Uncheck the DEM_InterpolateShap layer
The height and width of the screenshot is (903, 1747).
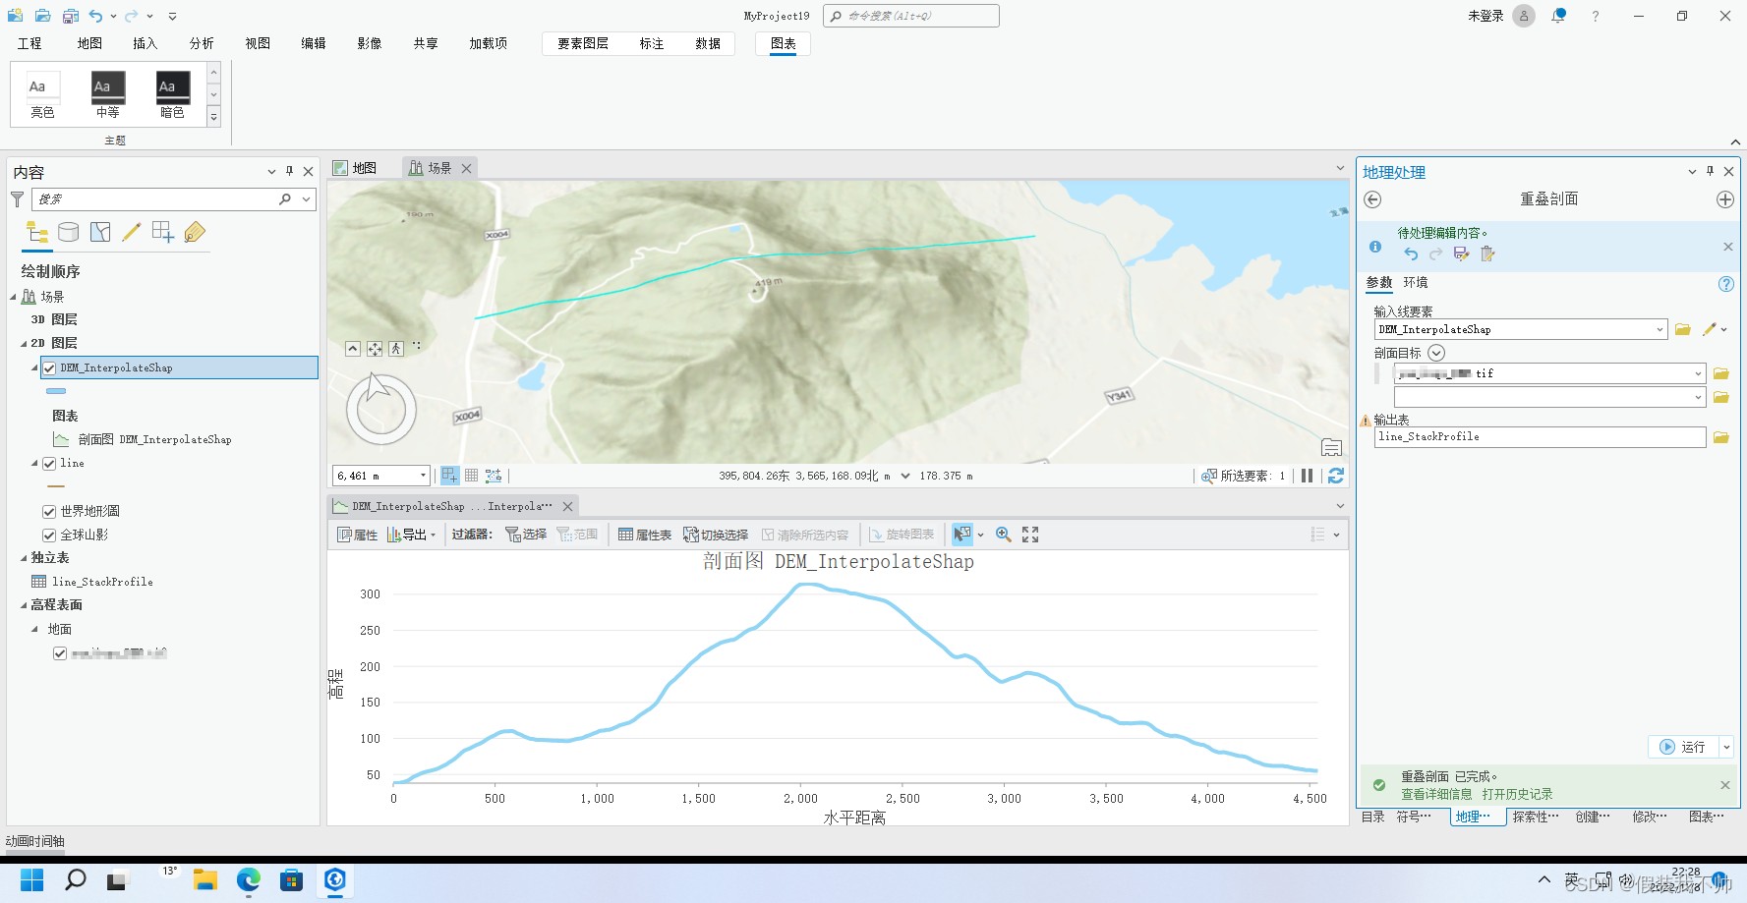[x=48, y=367]
